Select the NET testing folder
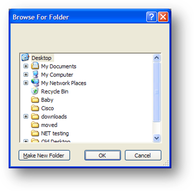194x191 pixels. pos(55,133)
